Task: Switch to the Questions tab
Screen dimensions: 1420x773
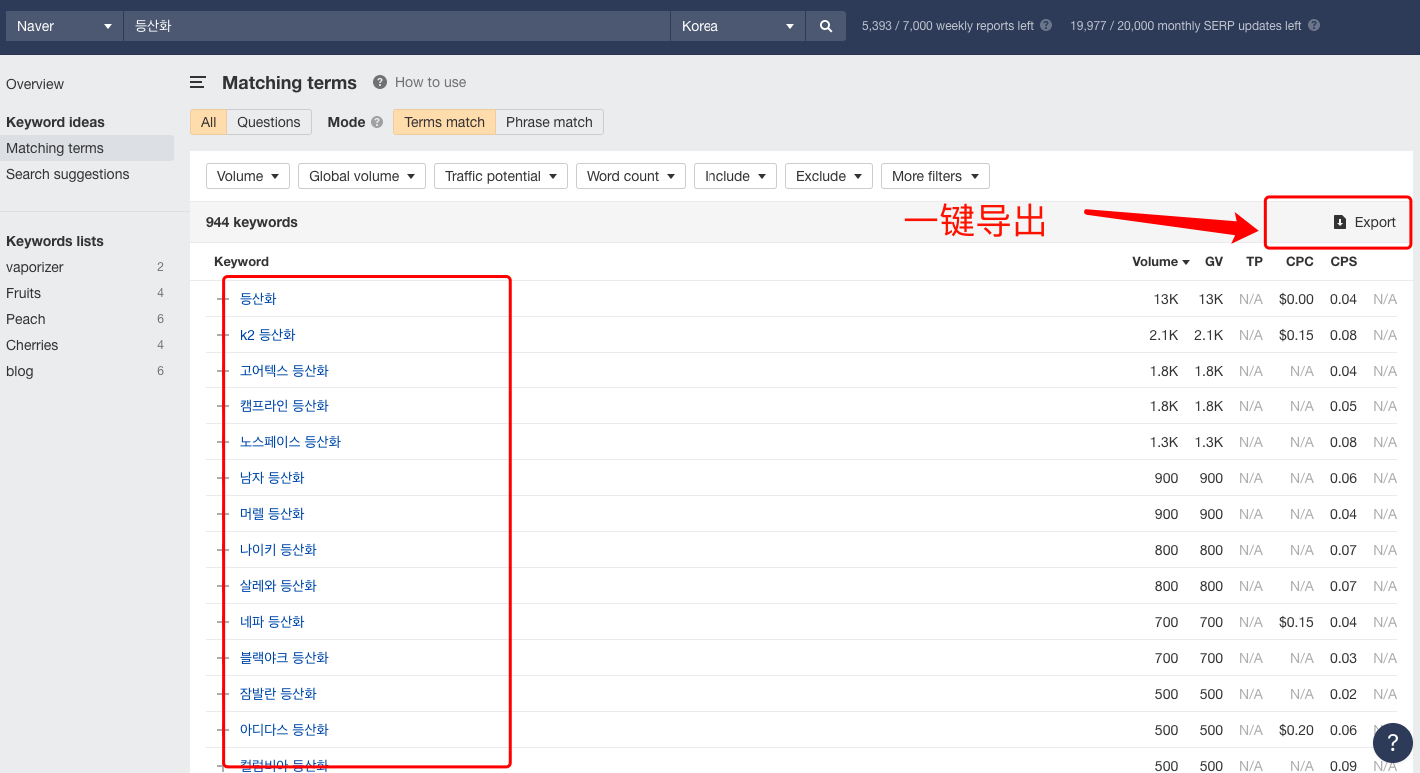Action: pyautogui.click(x=269, y=122)
